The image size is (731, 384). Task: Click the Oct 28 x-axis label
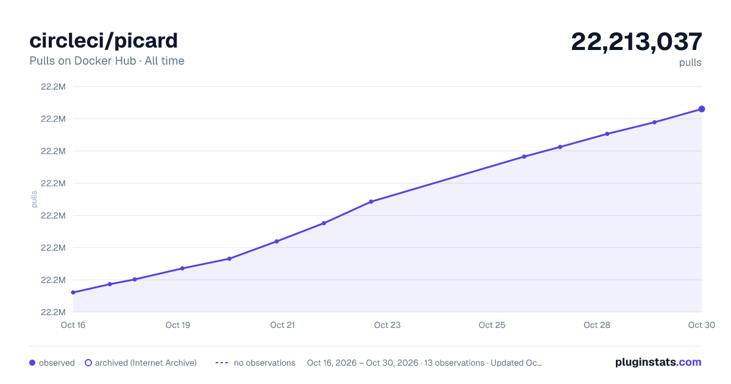tap(597, 325)
